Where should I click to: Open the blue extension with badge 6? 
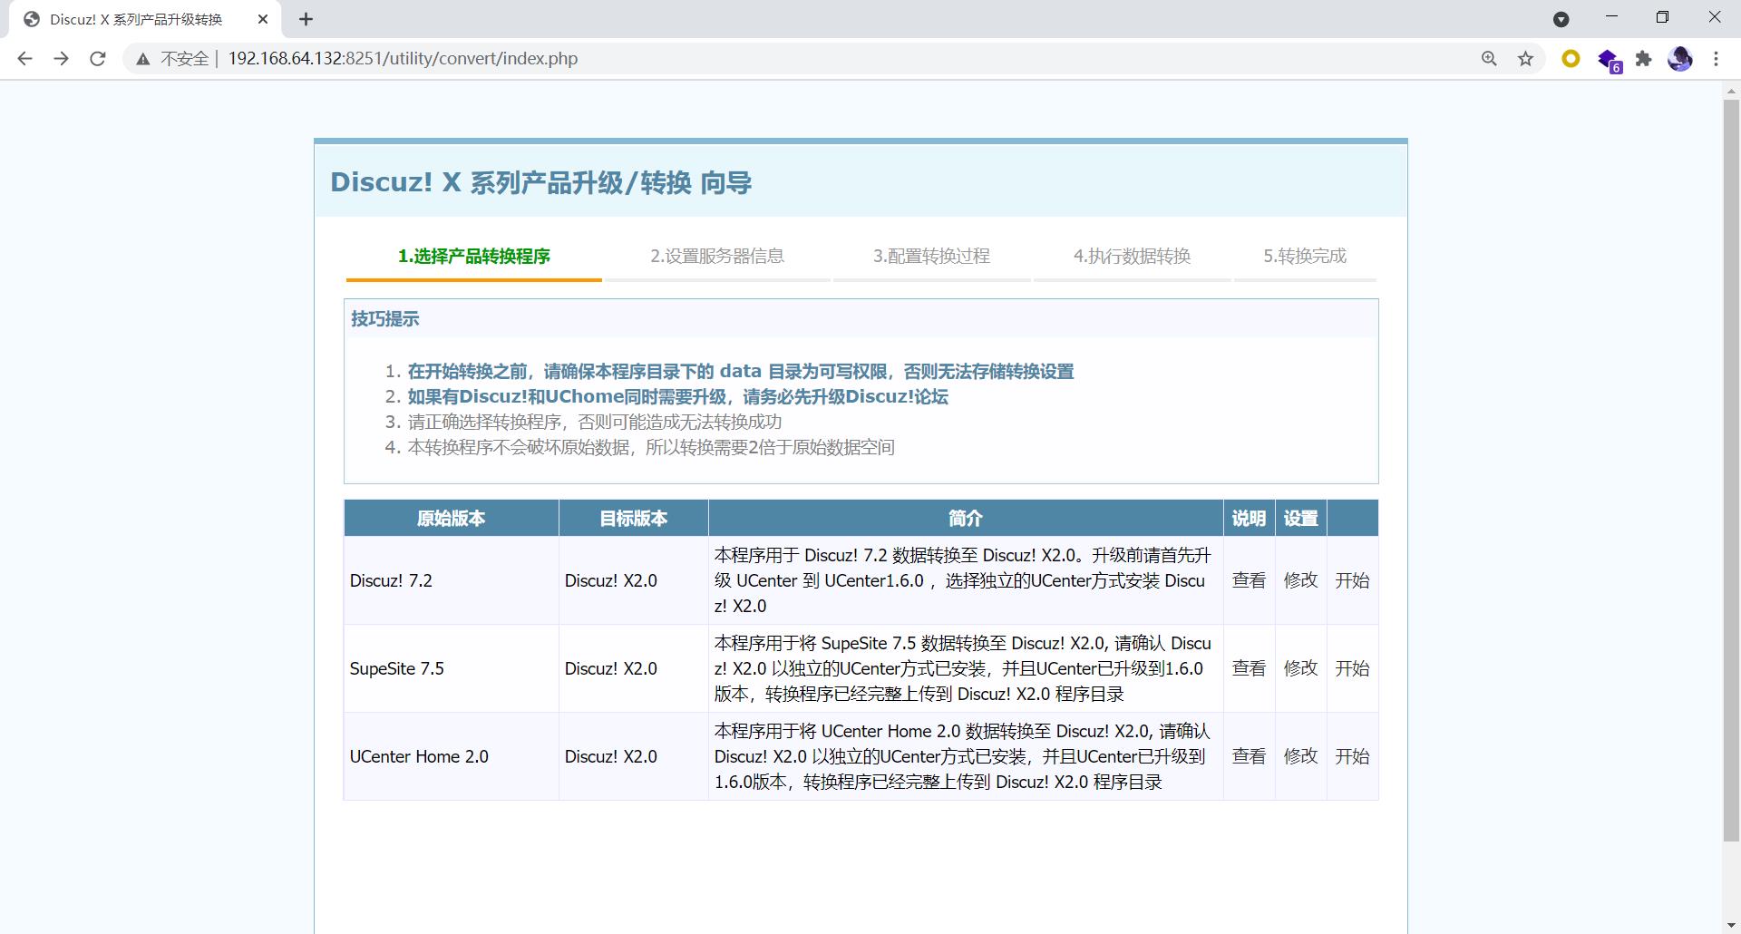[1609, 61]
